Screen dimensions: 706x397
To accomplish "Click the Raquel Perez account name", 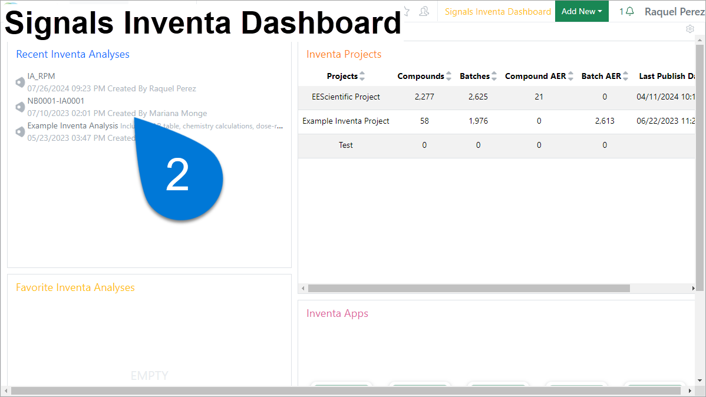I will tap(674, 11).
